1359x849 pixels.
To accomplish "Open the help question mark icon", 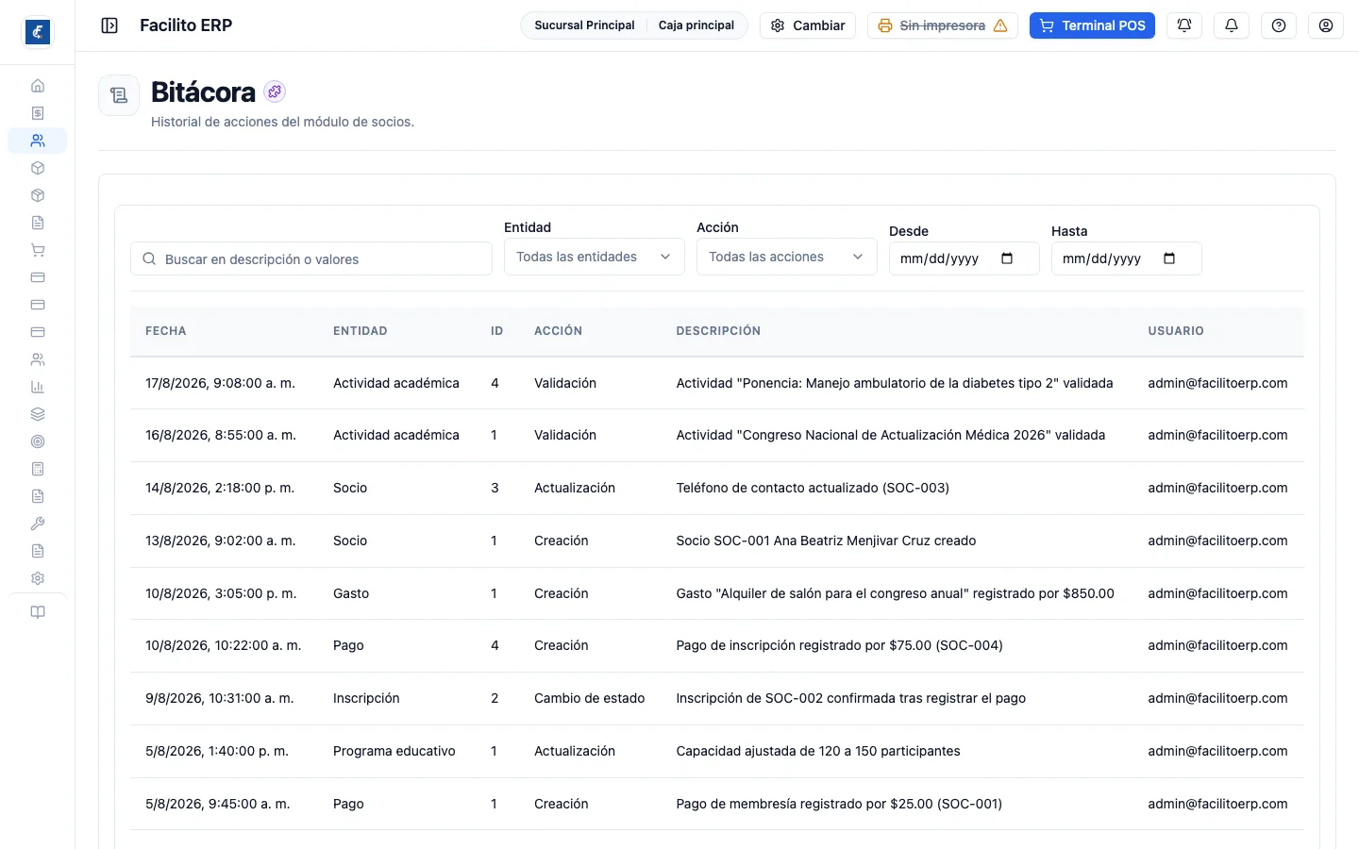I will click(1279, 25).
